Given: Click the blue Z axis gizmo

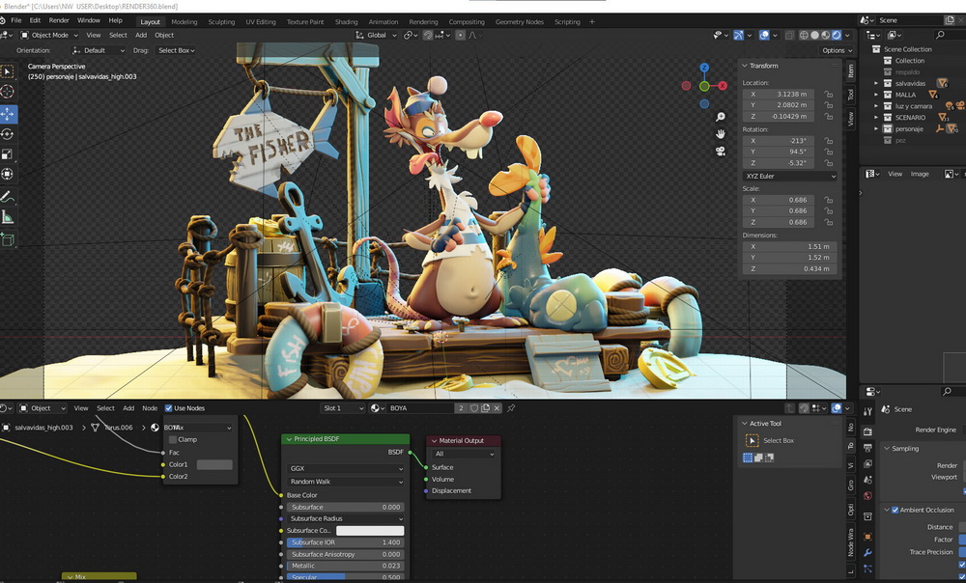Looking at the screenshot, I should pyautogui.click(x=704, y=68).
